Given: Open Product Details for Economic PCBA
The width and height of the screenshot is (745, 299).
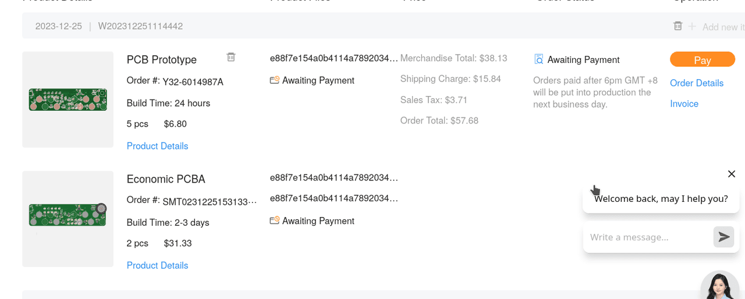Looking at the screenshot, I should pos(157,265).
